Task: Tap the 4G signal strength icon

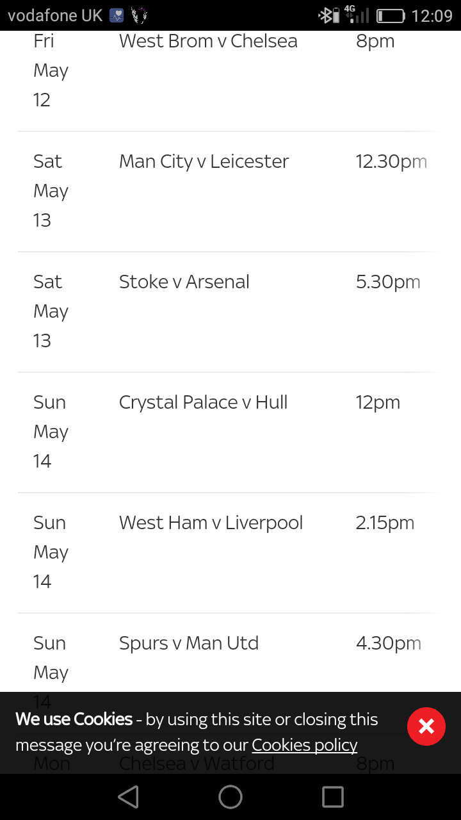Action: point(356,14)
